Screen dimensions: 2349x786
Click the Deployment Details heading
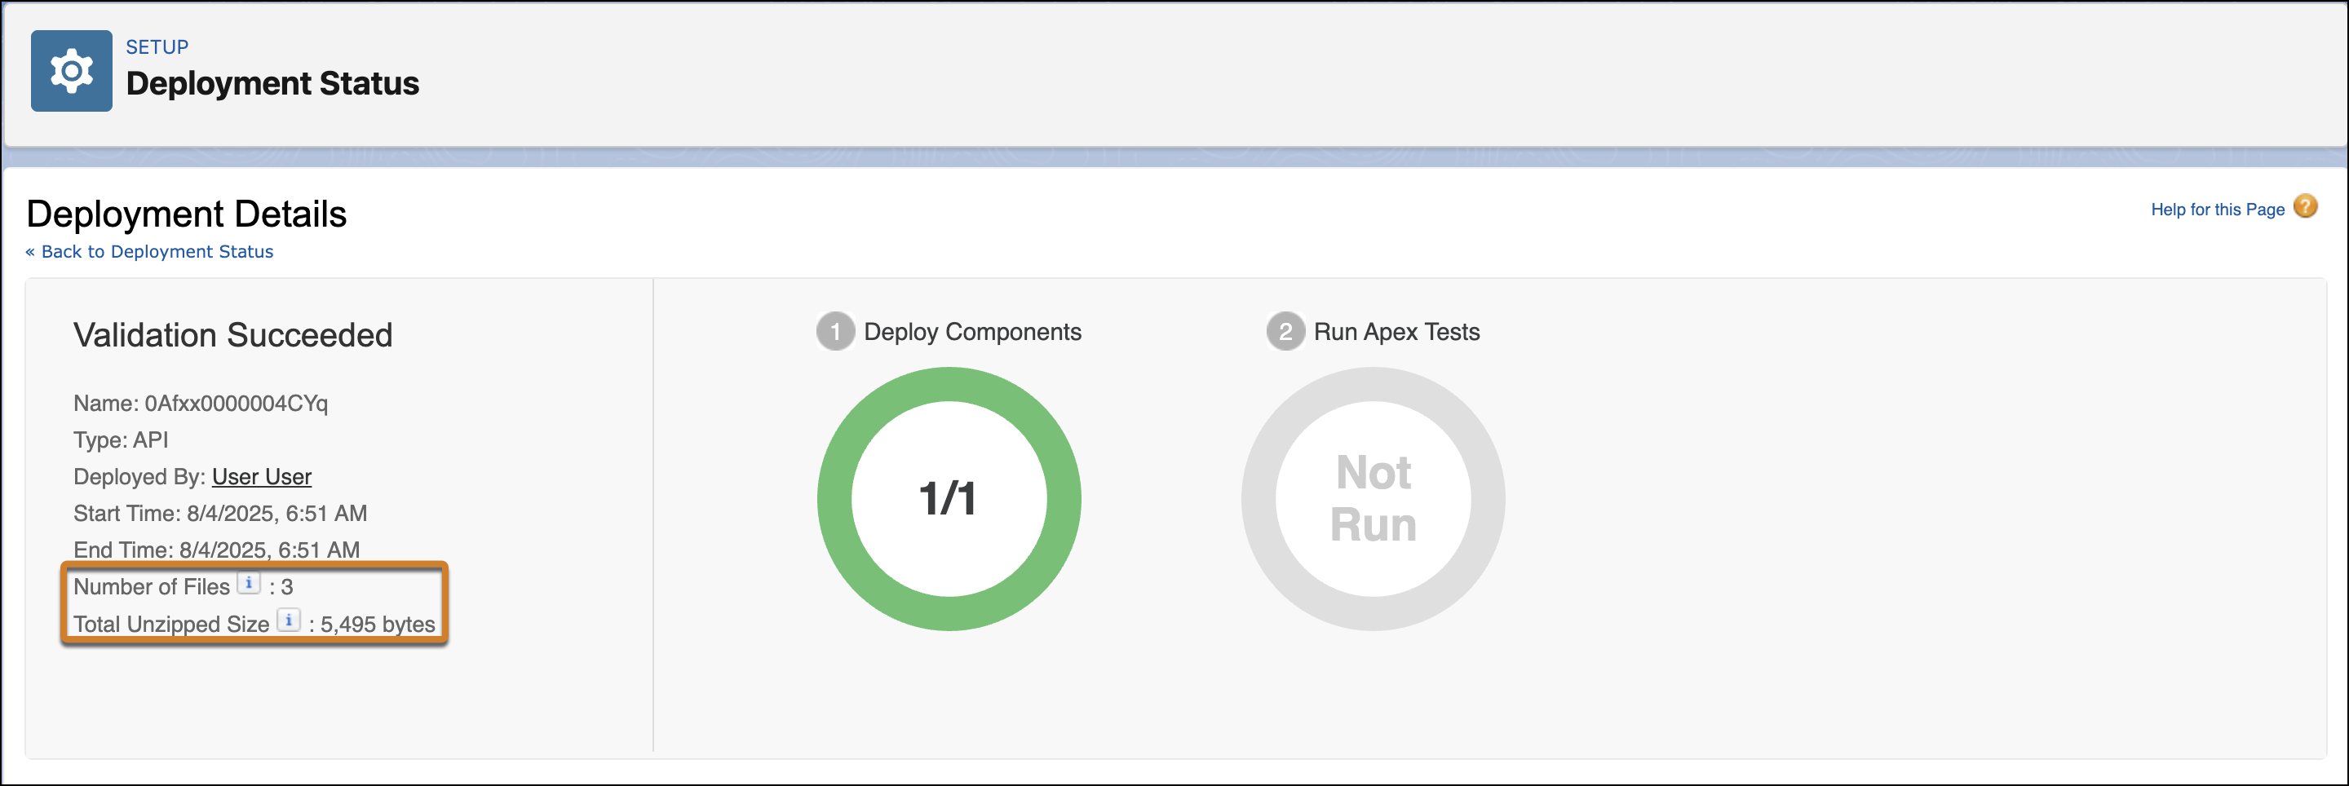187,214
